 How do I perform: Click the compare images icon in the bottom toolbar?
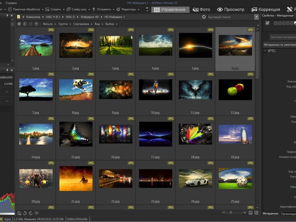36,213
